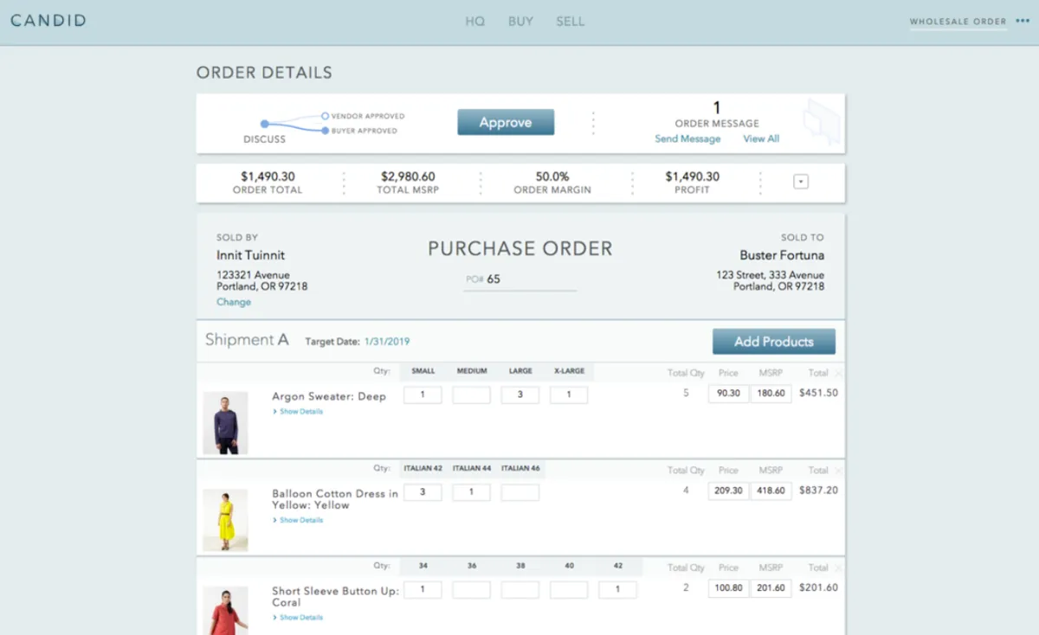The width and height of the screenshot is (1039, 635).
Task: Click the Balloon Dress MSRP field 418.60
Action: (771, 491)
